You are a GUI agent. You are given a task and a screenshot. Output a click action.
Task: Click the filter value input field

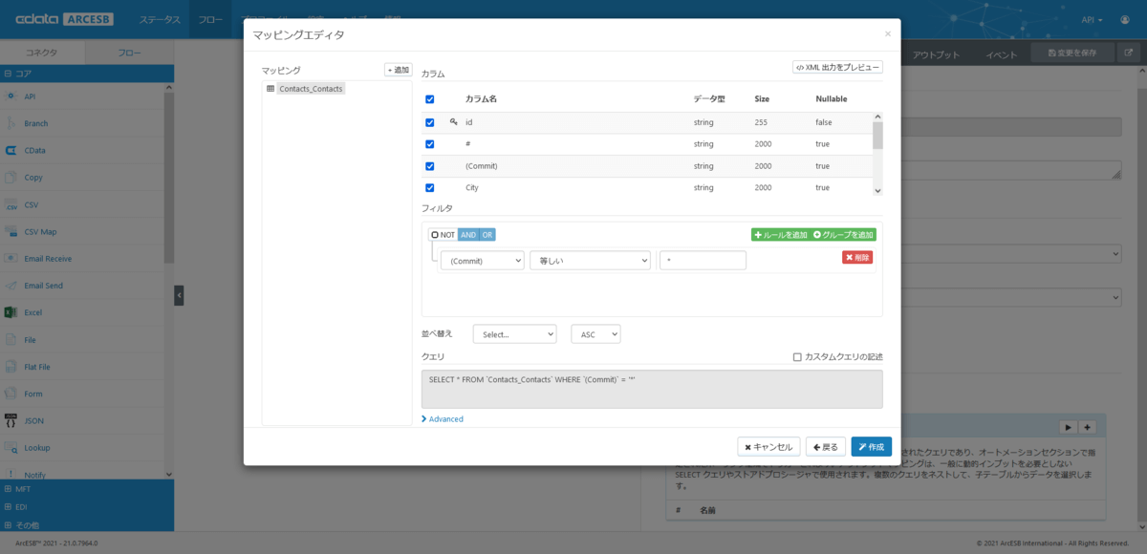click(x=703, y=261)
